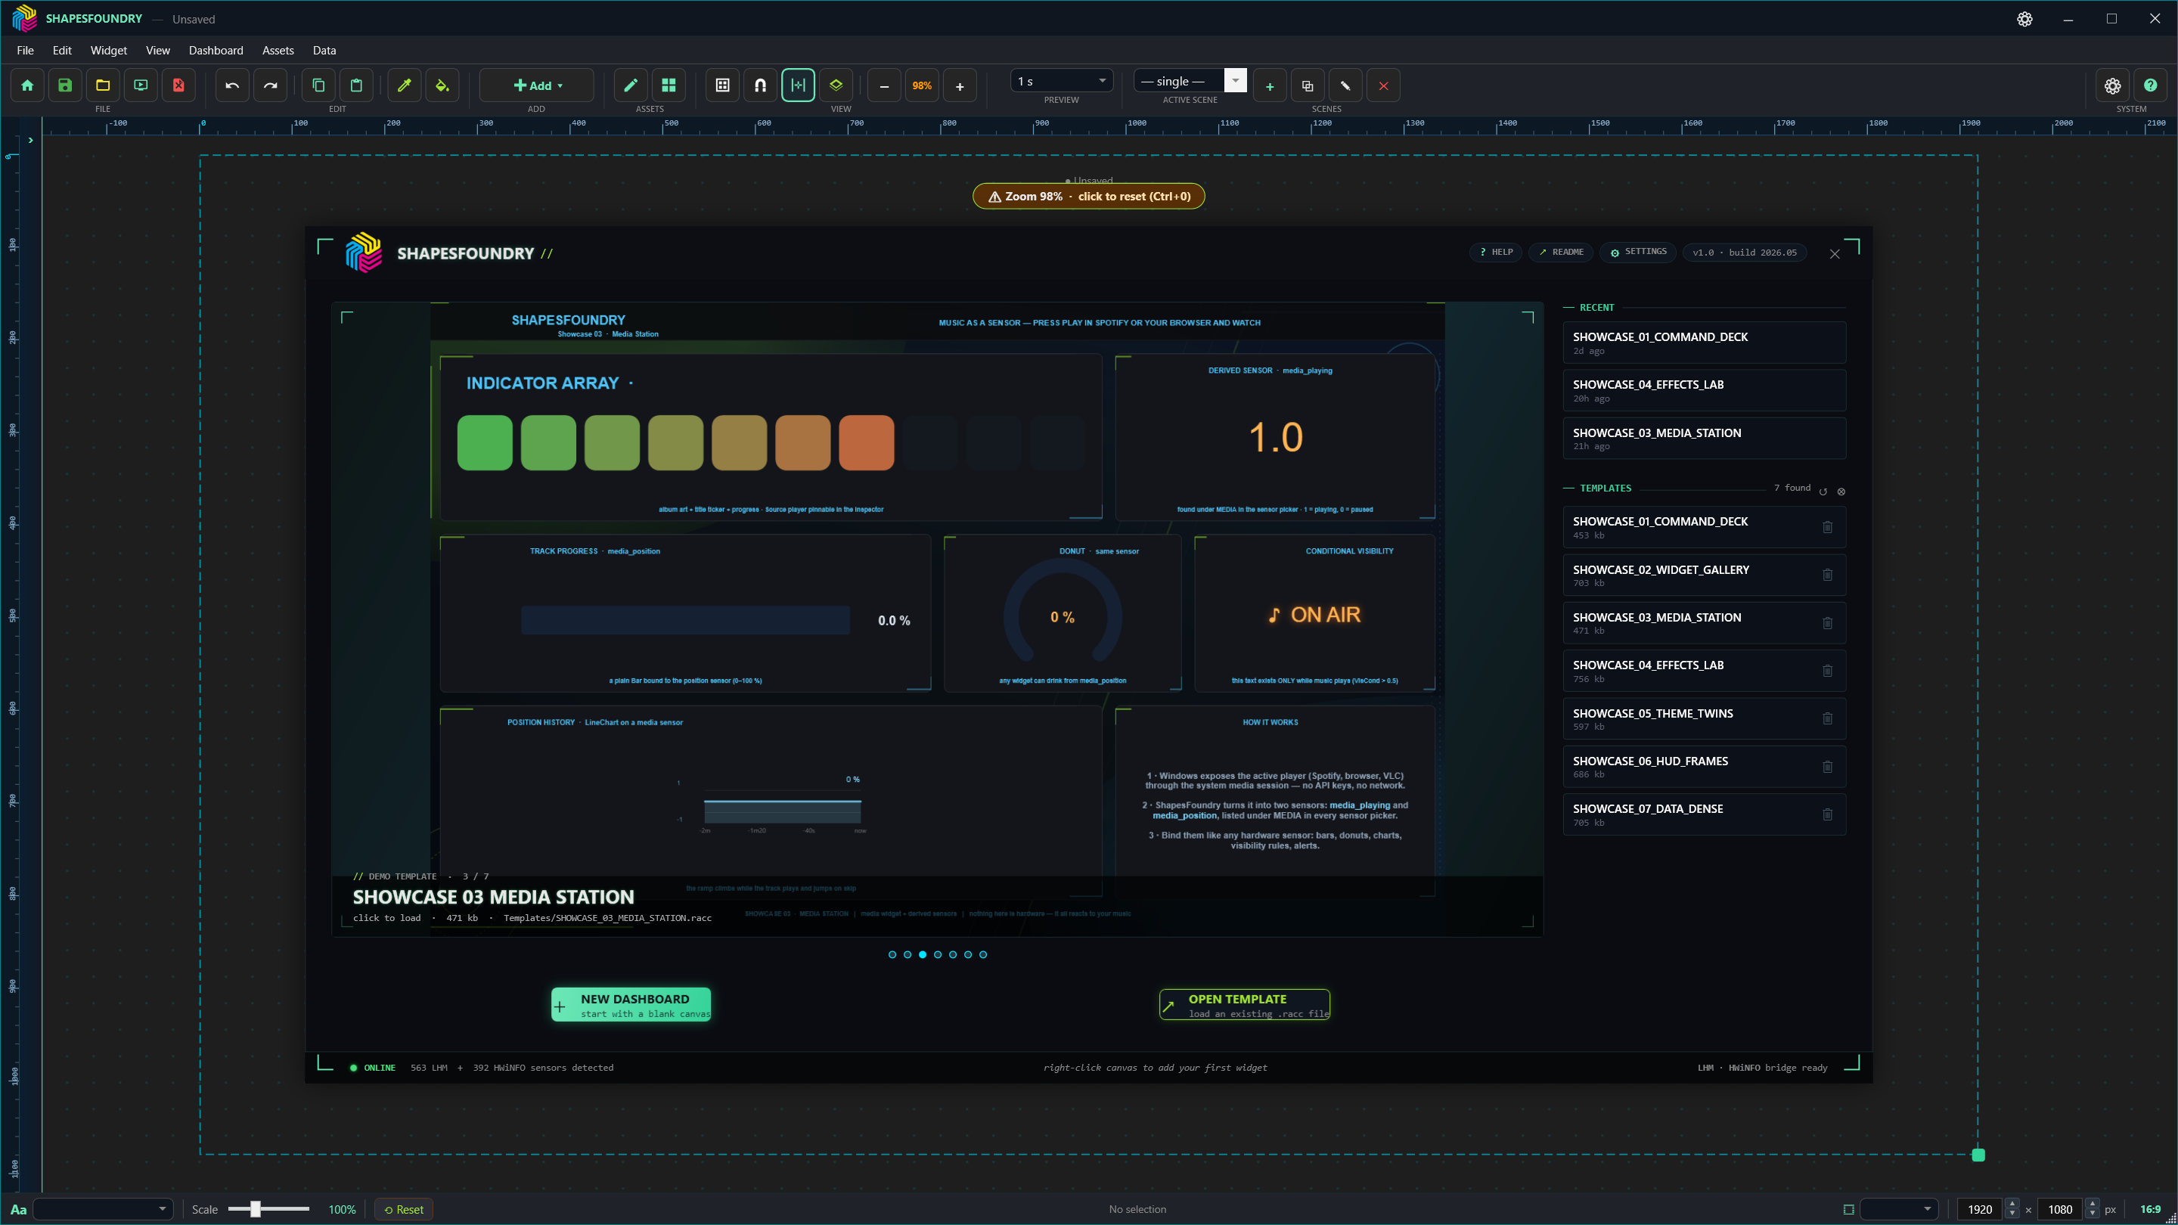This screenshot has width=2178, height=1225.
Task: Open SETTINGS from the welcome dialog
Action: coord(1638,252)
